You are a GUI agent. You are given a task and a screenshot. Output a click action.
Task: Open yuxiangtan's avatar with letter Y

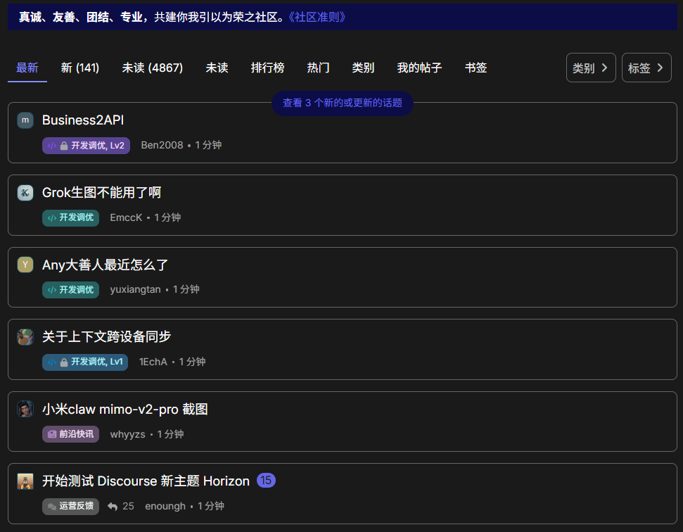(25, 265)
